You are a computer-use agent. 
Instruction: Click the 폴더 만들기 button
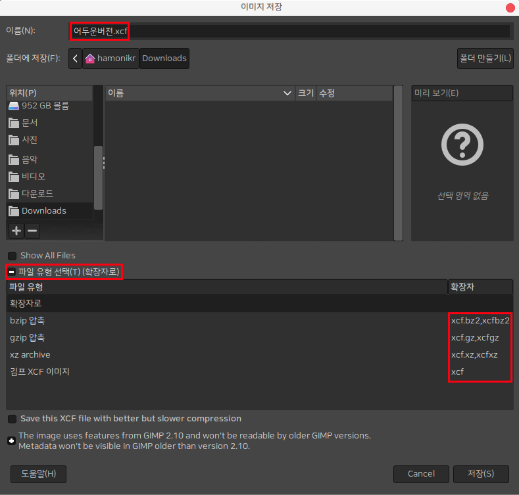pyautogui.click(x=485, y=59)
